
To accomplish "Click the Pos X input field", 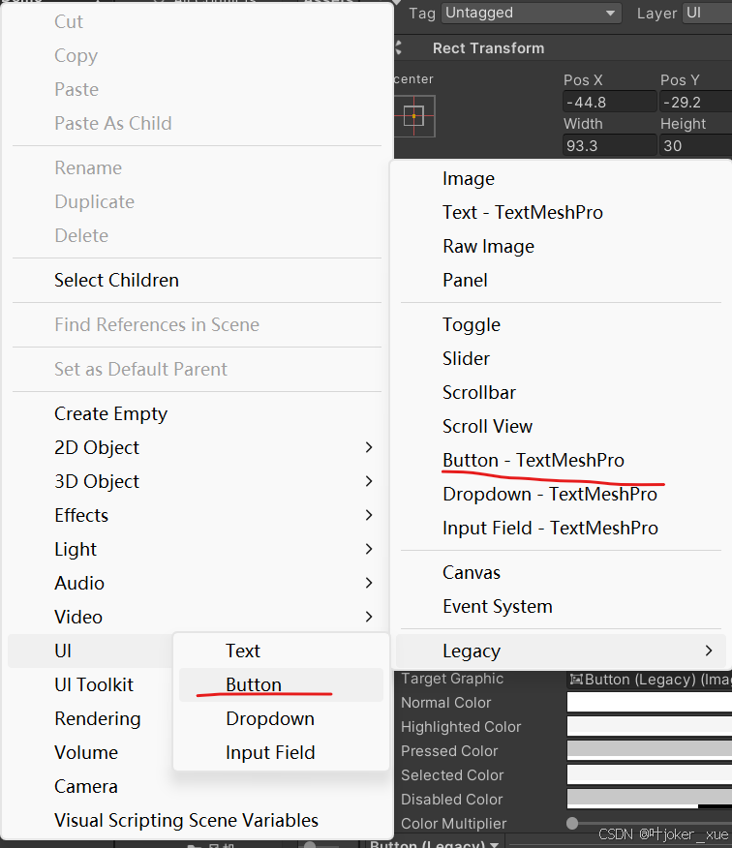I will point(609,102).
